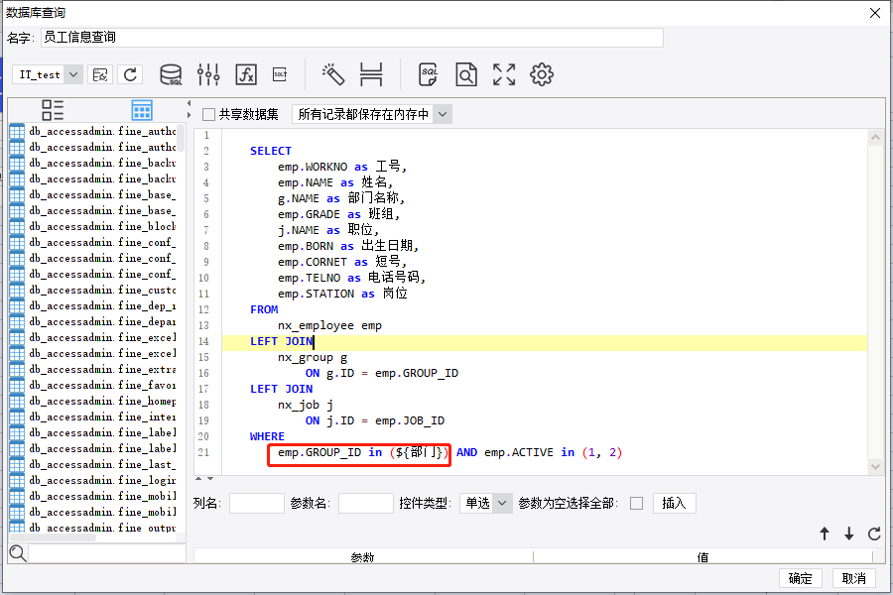Screen dimensions: 893x595
Task: Click the WHERE keyword on line 20
Action: click(x=267, y=436)
